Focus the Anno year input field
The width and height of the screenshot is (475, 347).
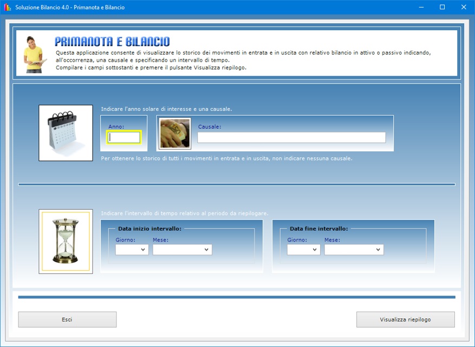click(124, 137)
